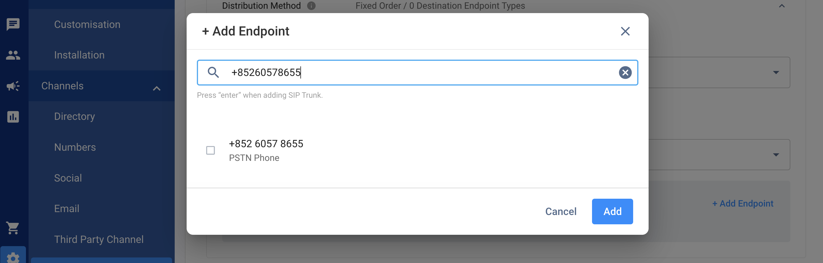This screenshot has height=263, width=823.
Task: Click the magnifier search icon
Action: coord(213,72)
